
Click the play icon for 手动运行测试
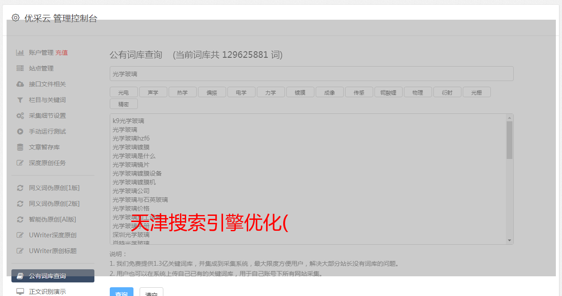pyautogui.click(x=20, y=131)
